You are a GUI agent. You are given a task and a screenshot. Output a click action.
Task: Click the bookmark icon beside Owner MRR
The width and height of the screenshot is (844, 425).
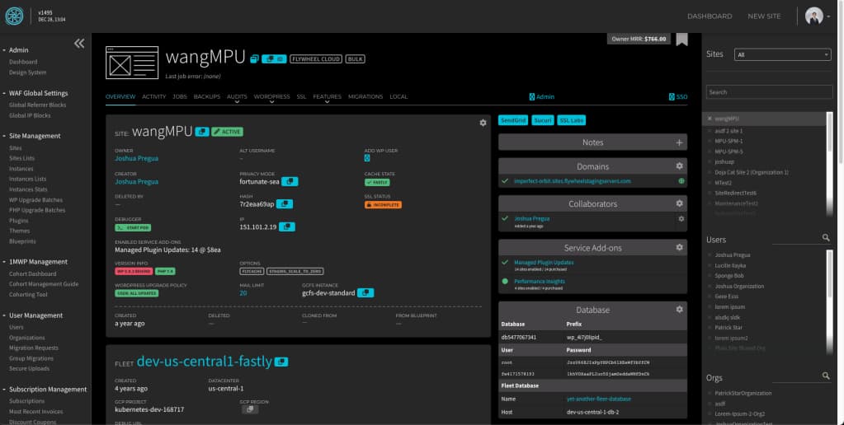pos(682,40)
